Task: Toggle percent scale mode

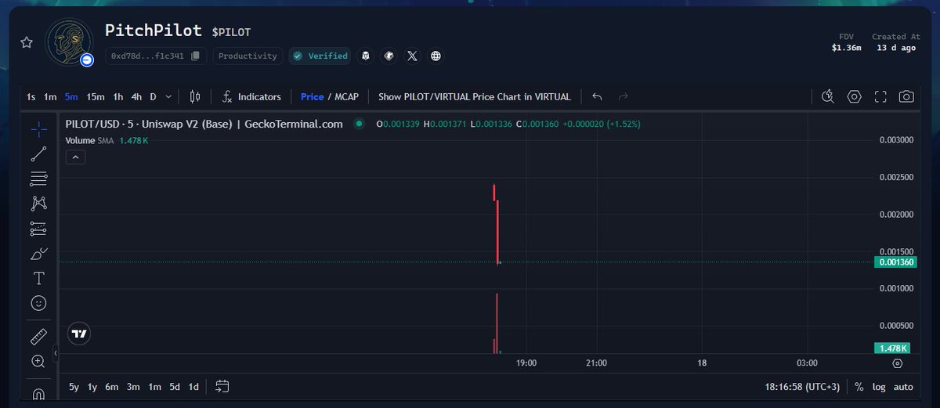Action: point(859,387)
